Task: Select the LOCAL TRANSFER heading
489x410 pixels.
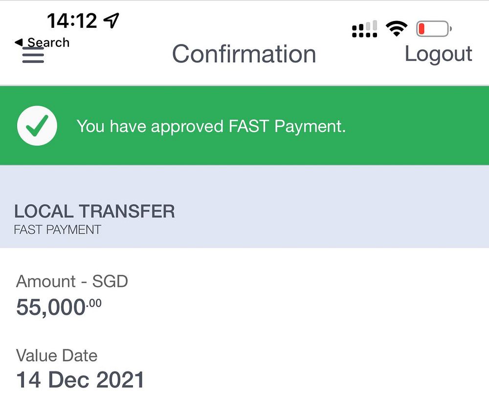Action: [94, 212]
